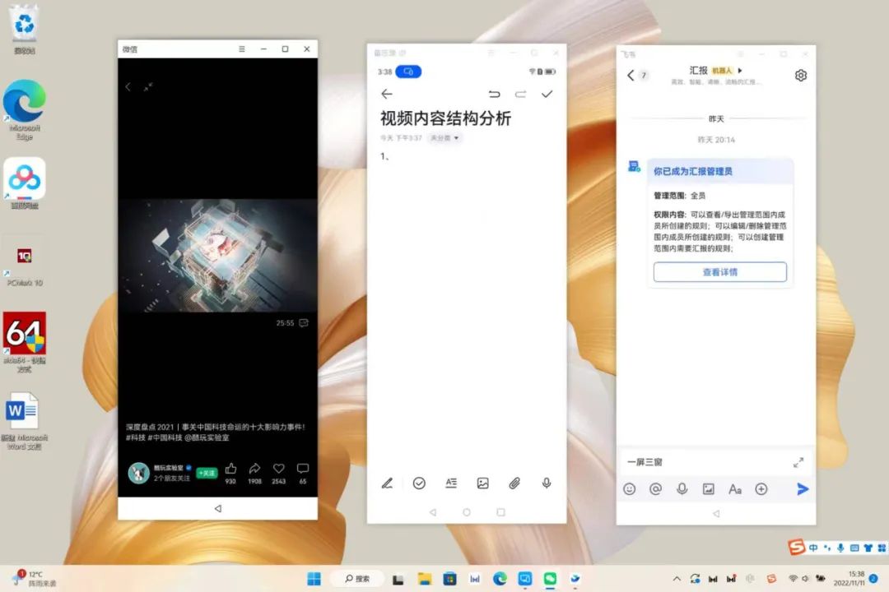889x592 pixels.
Task: Expand the message box with diagonal arrows
Action: click(x=798, y=462)
